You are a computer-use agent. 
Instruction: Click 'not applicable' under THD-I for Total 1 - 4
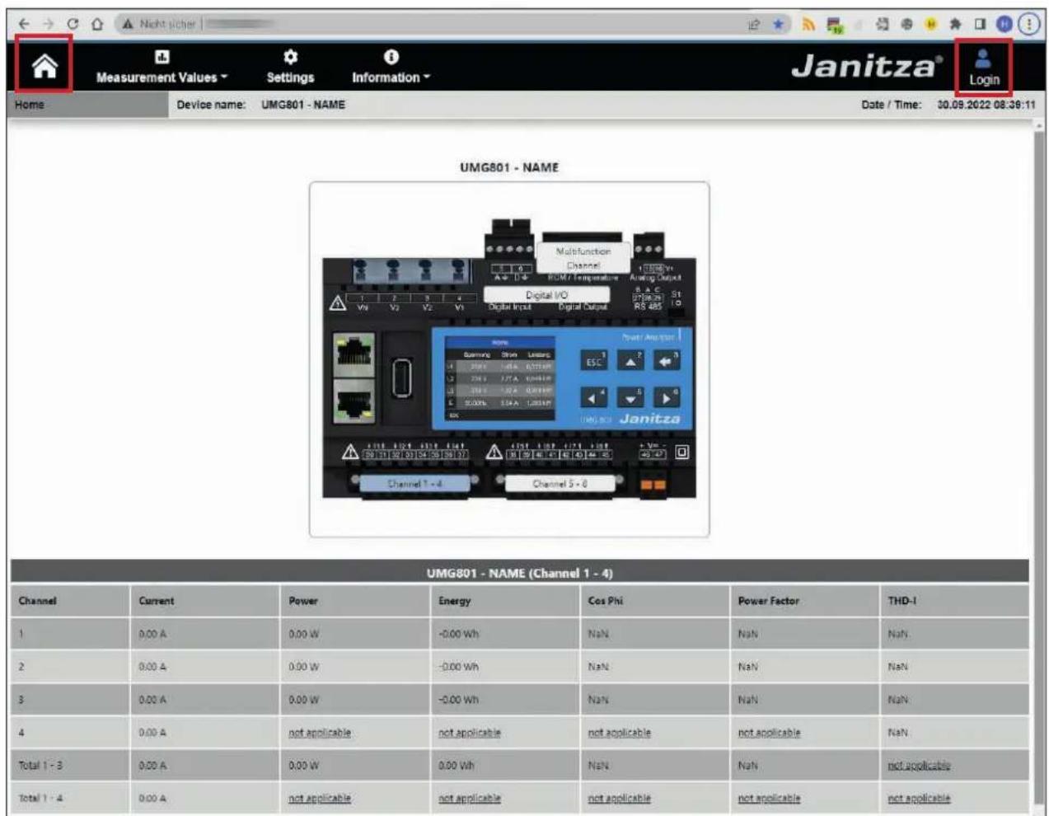point(920,799)
